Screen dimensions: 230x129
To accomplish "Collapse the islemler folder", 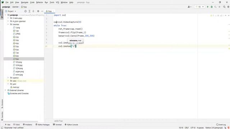I will [x=8, y=24].
